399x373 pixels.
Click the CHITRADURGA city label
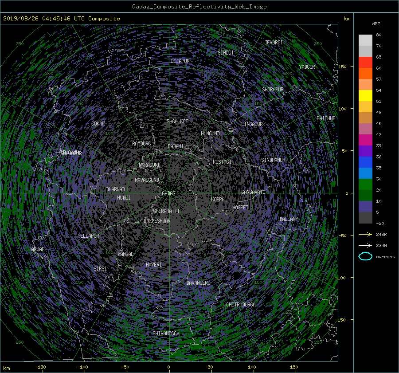coord(241,305)
